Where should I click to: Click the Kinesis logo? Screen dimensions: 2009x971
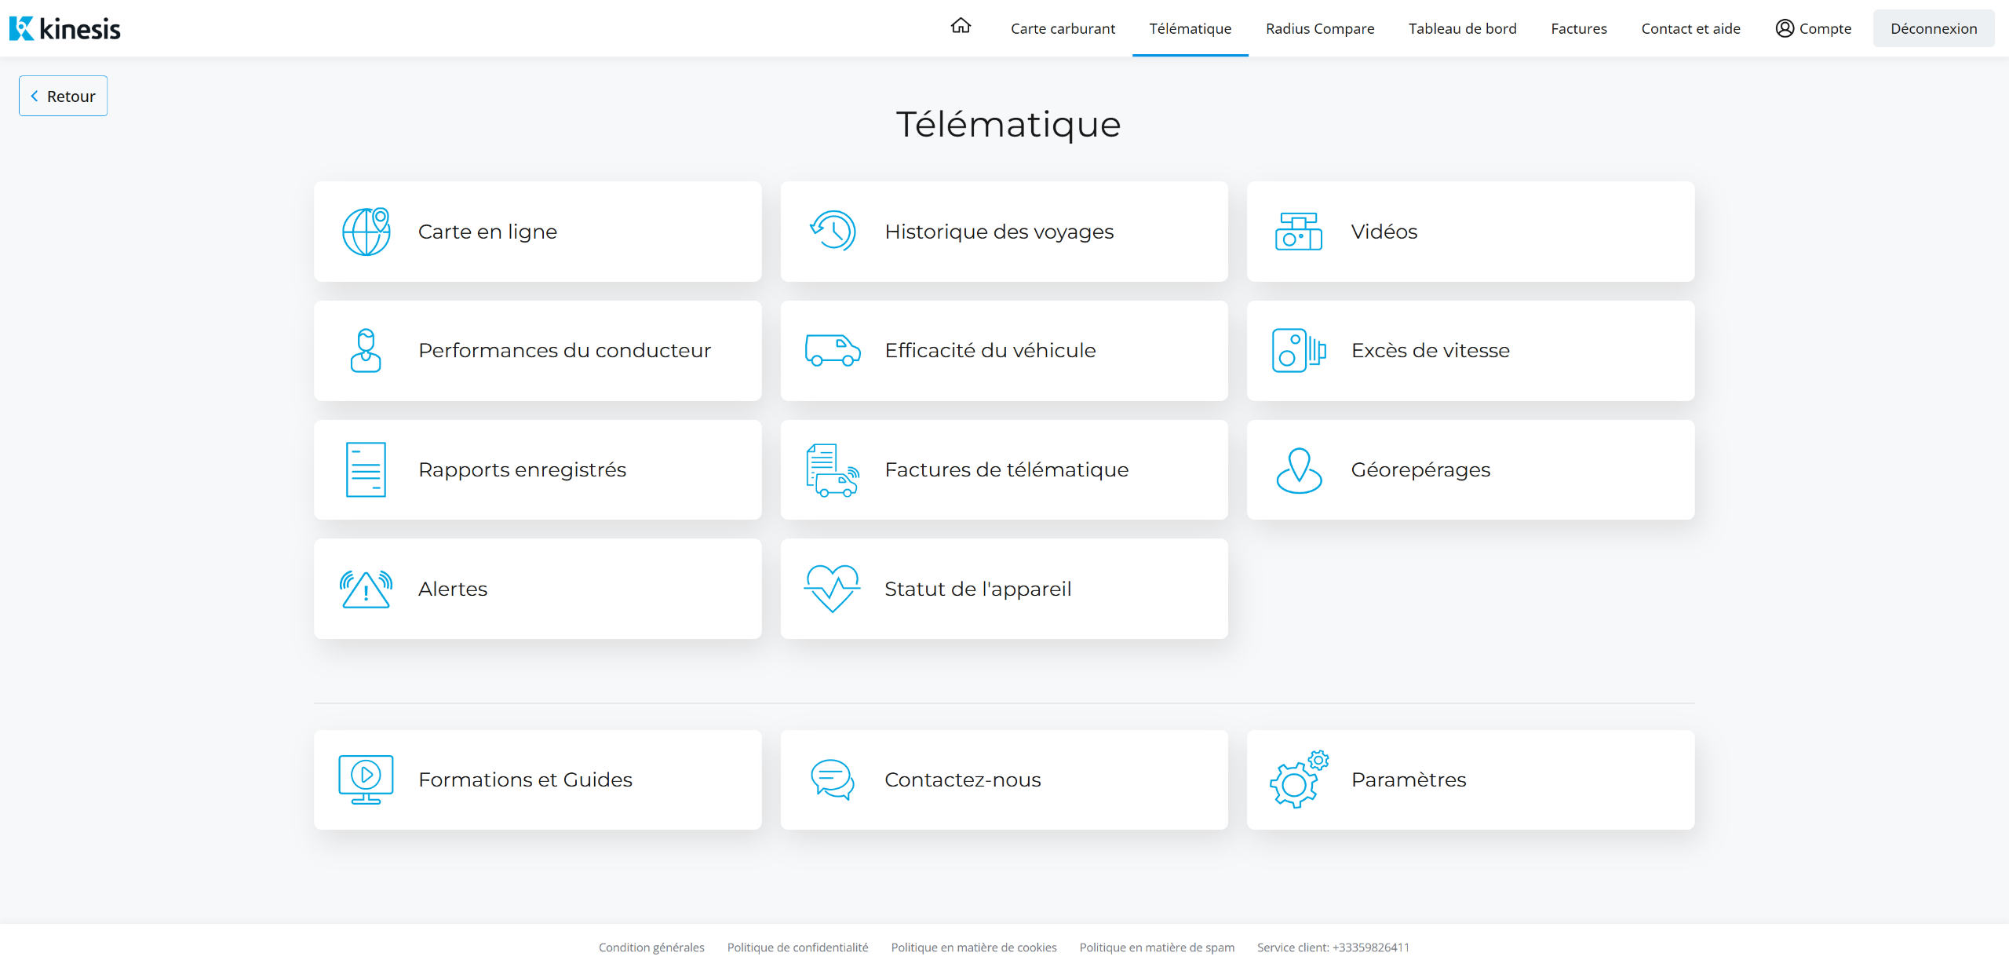tap(65, 28)
